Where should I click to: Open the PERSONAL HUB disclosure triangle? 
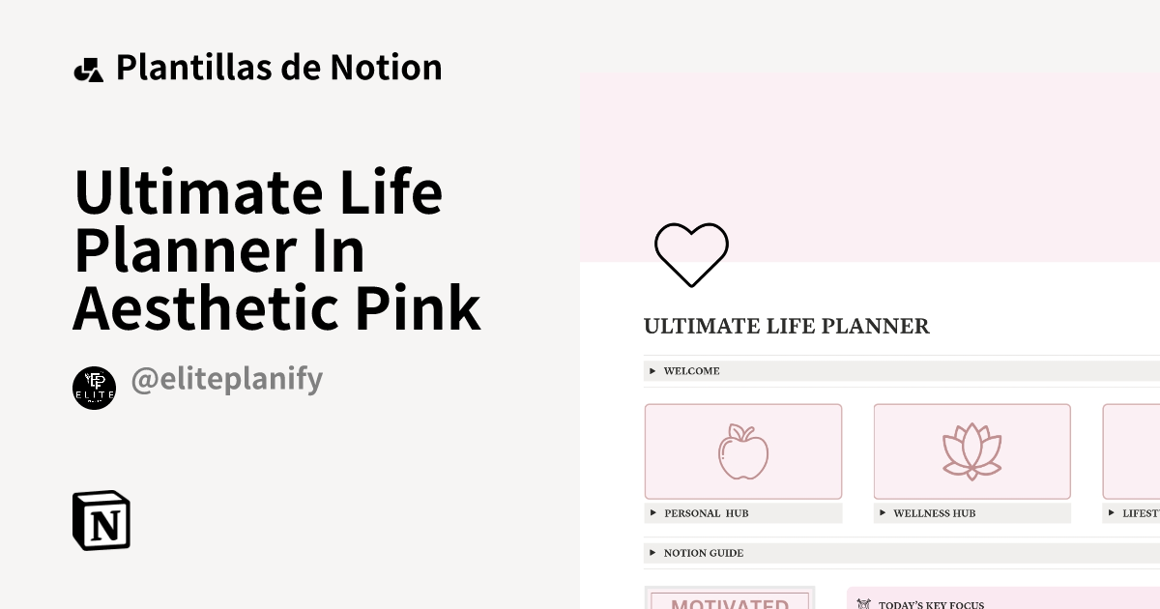pos(652,513)
